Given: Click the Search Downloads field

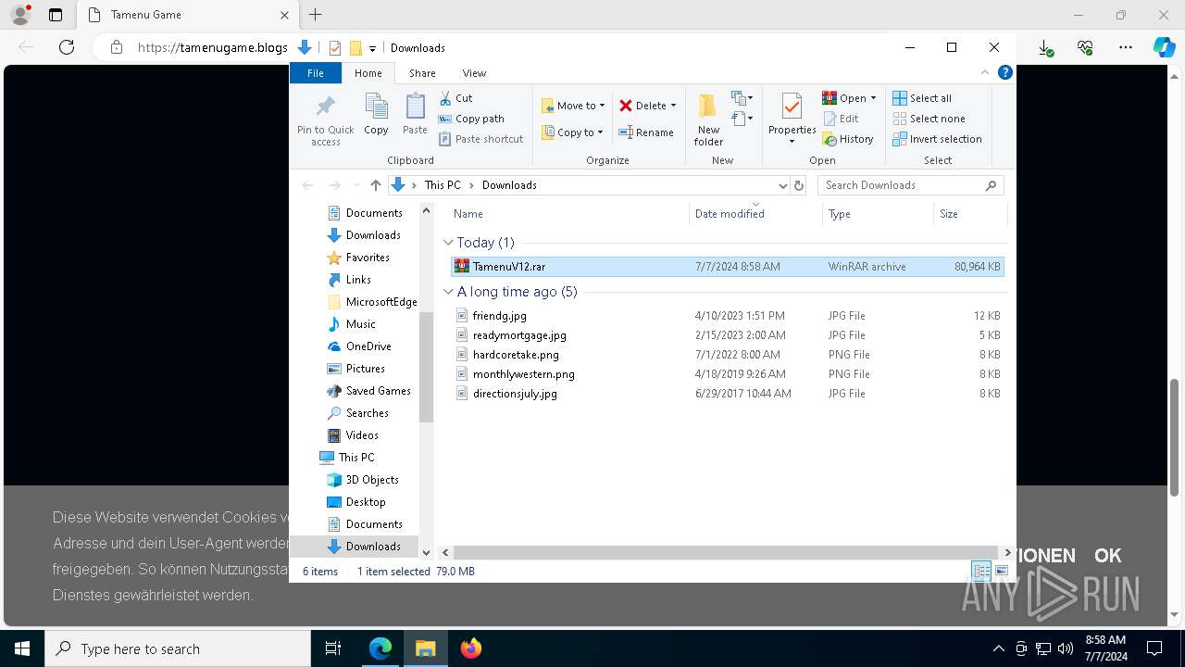Looking at the screenshot, I should [x=911, y=185].
